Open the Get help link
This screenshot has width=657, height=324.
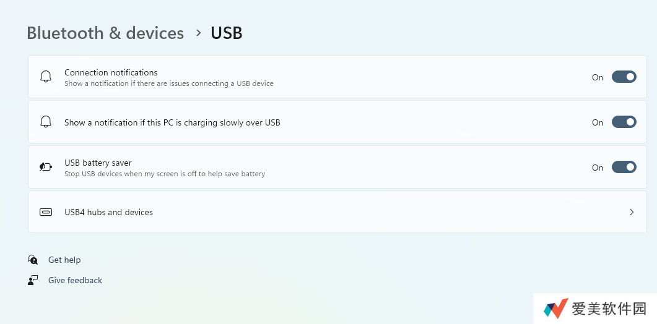point(64,260)
